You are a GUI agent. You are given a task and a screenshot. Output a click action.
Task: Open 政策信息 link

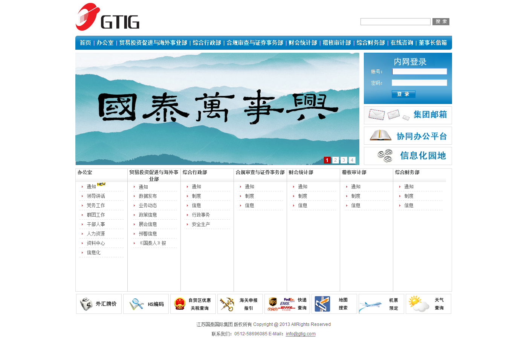(x=148, y=215)
